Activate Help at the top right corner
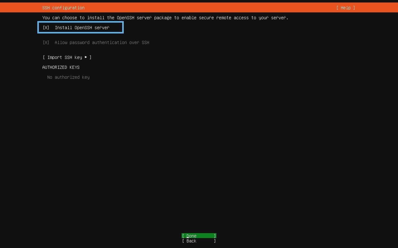This screenshot has height=248, width=398. point(345,8)
